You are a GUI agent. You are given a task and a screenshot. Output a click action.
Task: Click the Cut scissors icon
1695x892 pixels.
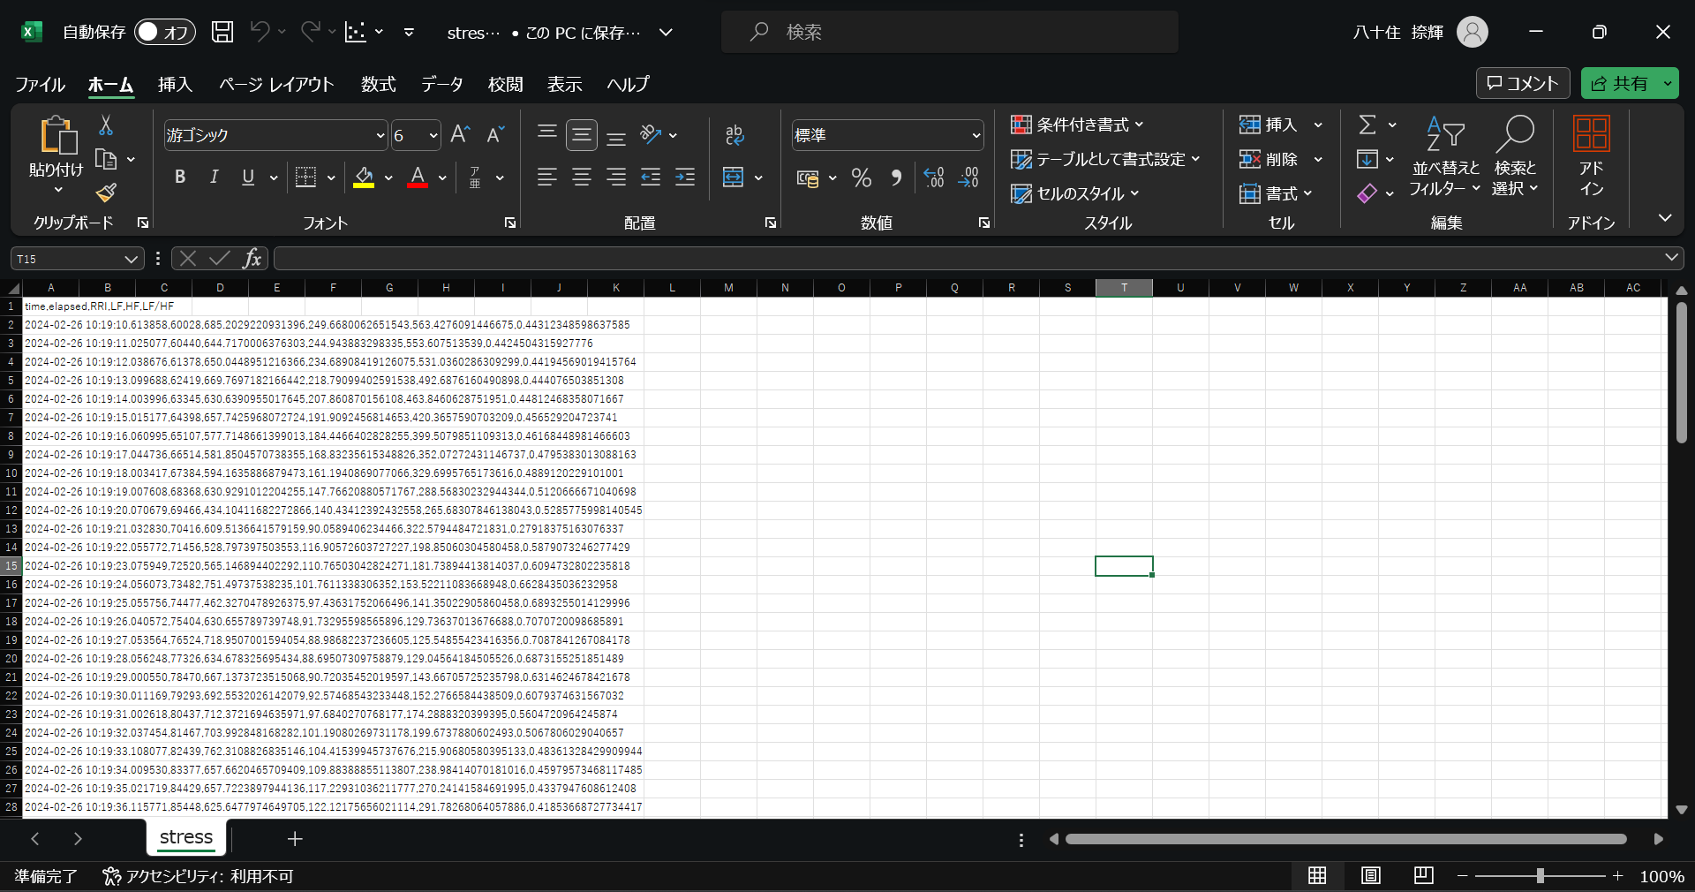(x=106, y=125)
